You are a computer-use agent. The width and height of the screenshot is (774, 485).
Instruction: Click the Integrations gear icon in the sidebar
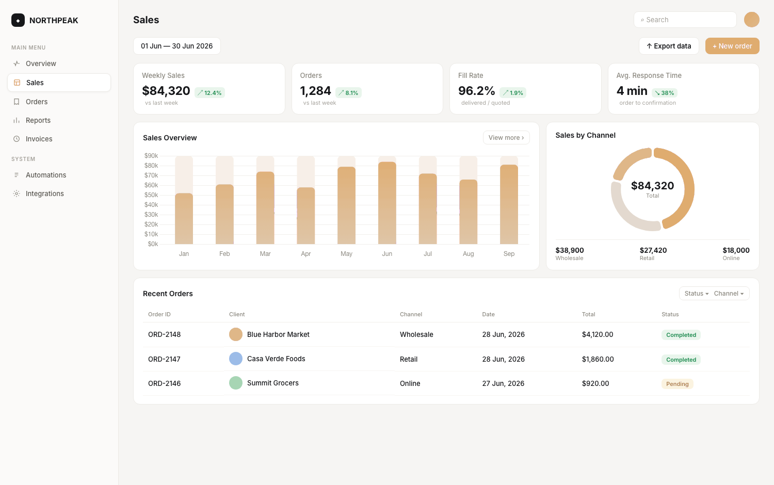(x=17, y=193)
